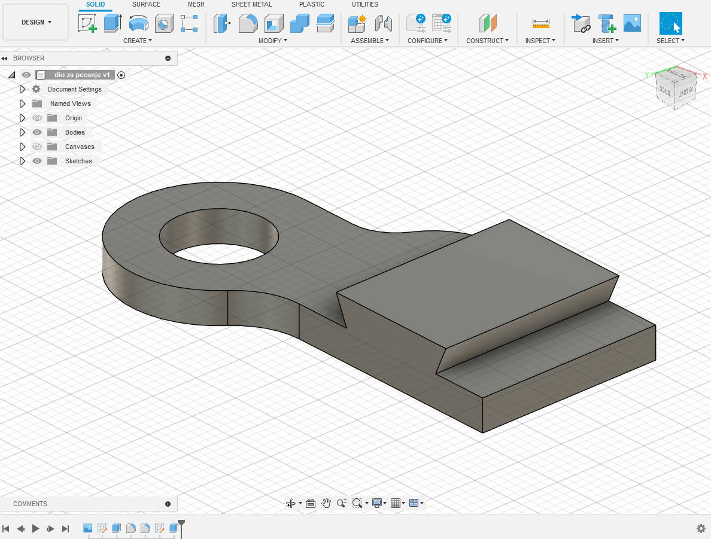The width and height of the screenshot is (711, 539).
Task: Click the Insert Derive icon
Action: pos(581,23)
